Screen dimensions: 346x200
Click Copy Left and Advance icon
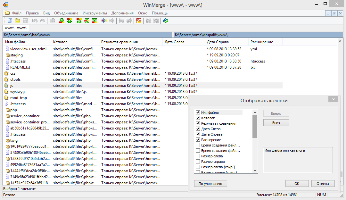[129, 21]
